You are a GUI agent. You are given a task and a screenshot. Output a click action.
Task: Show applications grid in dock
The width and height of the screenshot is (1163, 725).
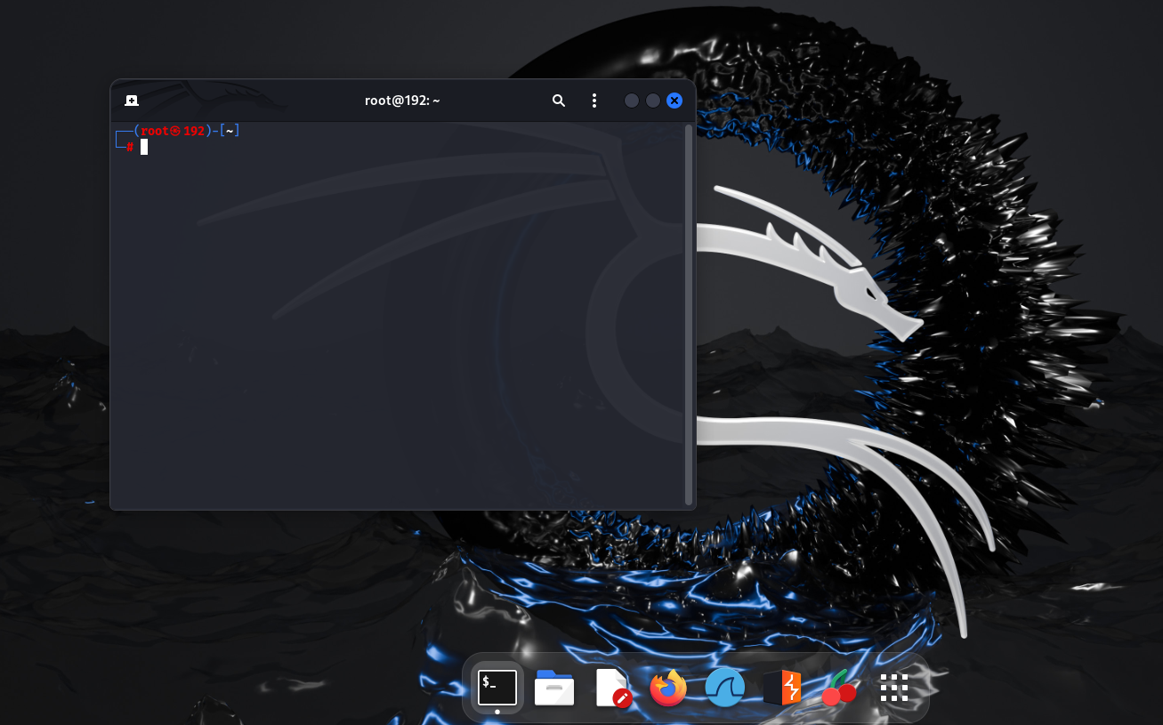[x=894, y=688]
